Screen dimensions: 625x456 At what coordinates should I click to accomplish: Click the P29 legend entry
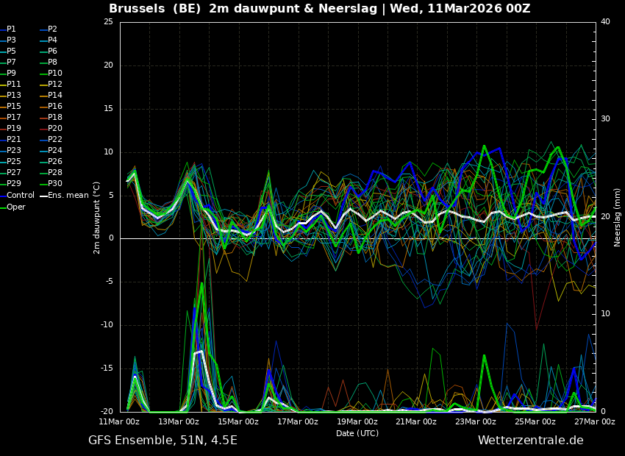10,183
